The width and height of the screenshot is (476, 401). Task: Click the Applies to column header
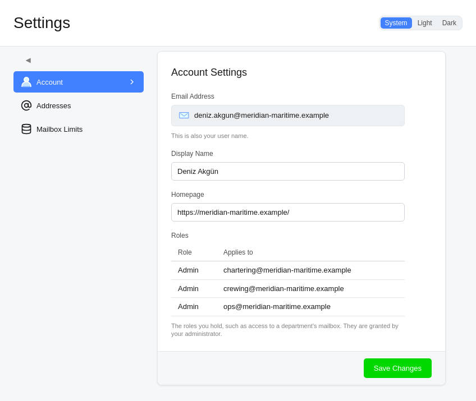point(238,252)
